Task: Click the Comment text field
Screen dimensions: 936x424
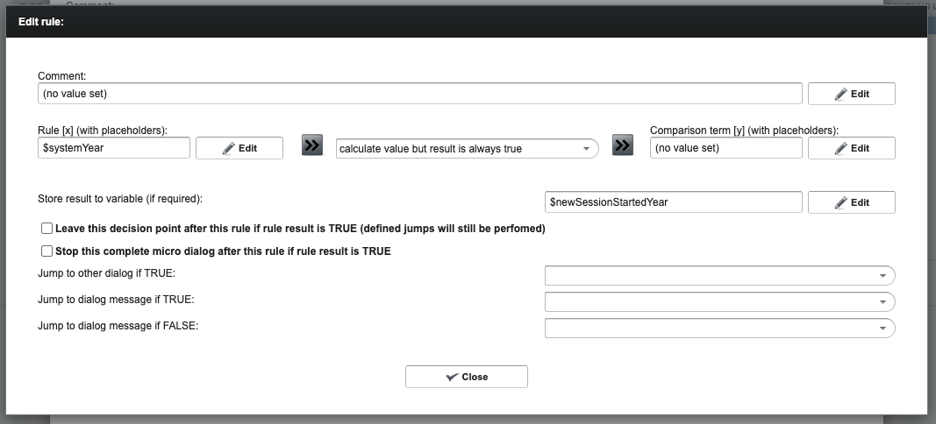Action: (x=420, y=93)
